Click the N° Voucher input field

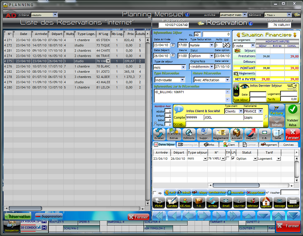pos(290,192)
